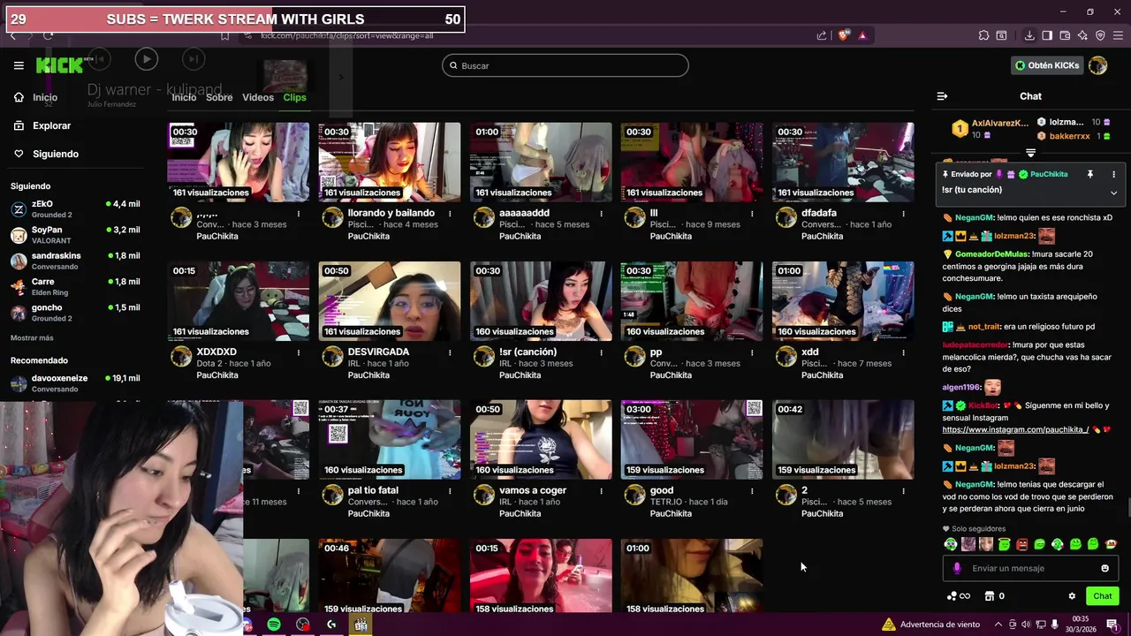Image resolution: width=1131 pixels, height=636 pixels.
Task: Open the Kick hamburger menu
Action: (x=19, y=65)
